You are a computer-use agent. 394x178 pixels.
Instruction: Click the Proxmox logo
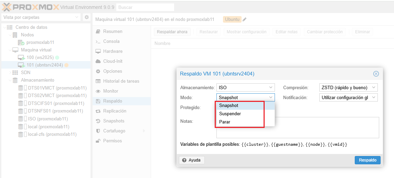coord(30,7)
